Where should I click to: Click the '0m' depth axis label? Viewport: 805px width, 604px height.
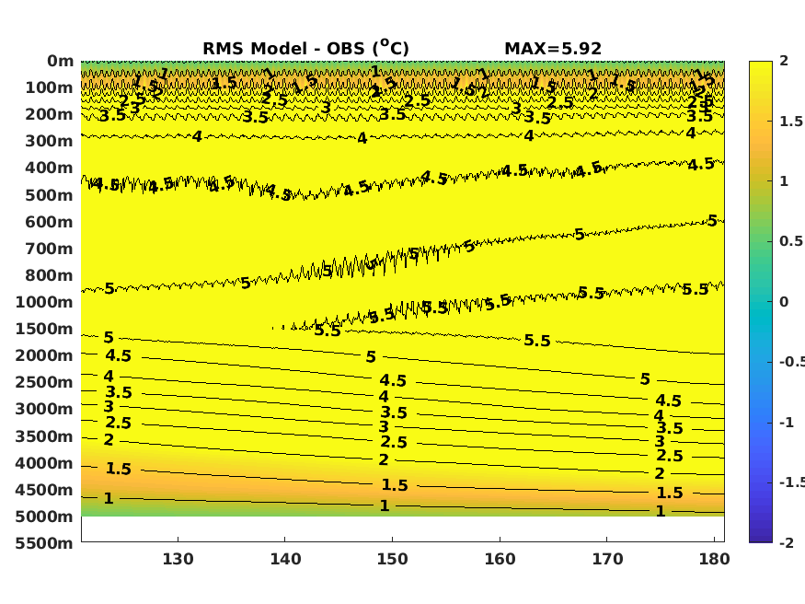pos(61,61)
